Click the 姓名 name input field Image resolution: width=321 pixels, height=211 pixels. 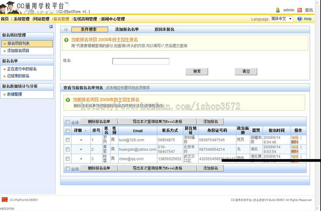(x=140, y=61)
